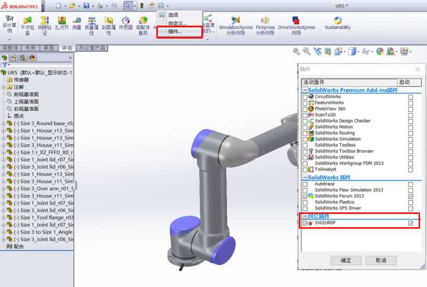
Task: Enable PhotoView 360 active add-in checkbox
Action: (305, 109)
